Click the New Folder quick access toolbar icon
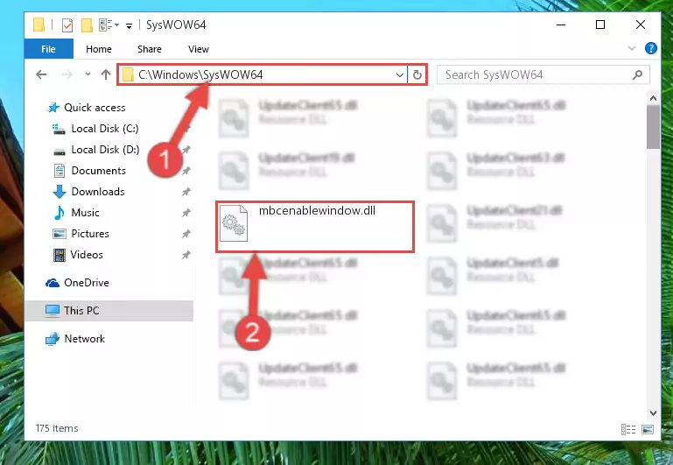 coord(87,25)
